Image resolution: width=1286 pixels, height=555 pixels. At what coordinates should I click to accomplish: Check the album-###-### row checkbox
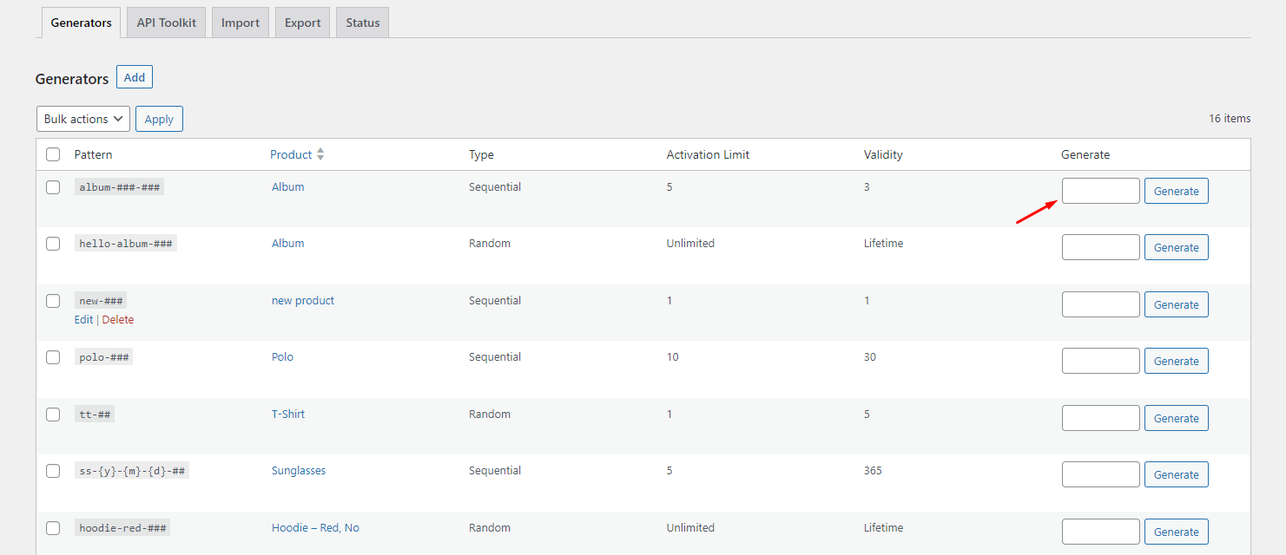click(x=53, y=186)
